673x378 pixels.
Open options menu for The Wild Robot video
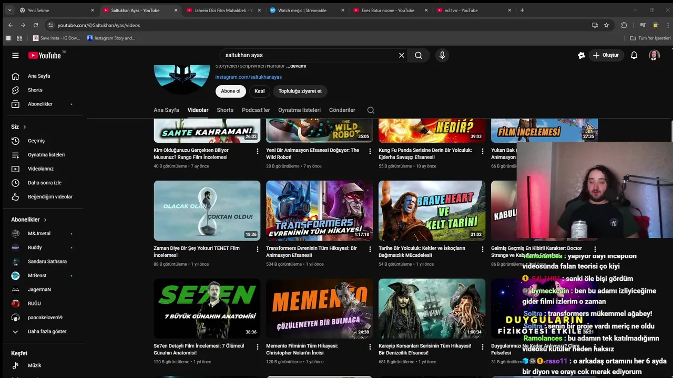coord(370,151)
